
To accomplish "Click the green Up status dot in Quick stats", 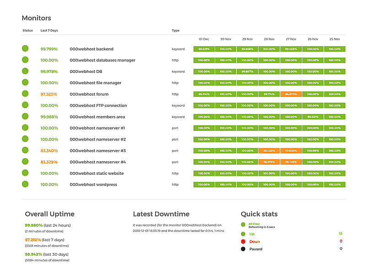I will pyautogui.click(x=243, y=234).
